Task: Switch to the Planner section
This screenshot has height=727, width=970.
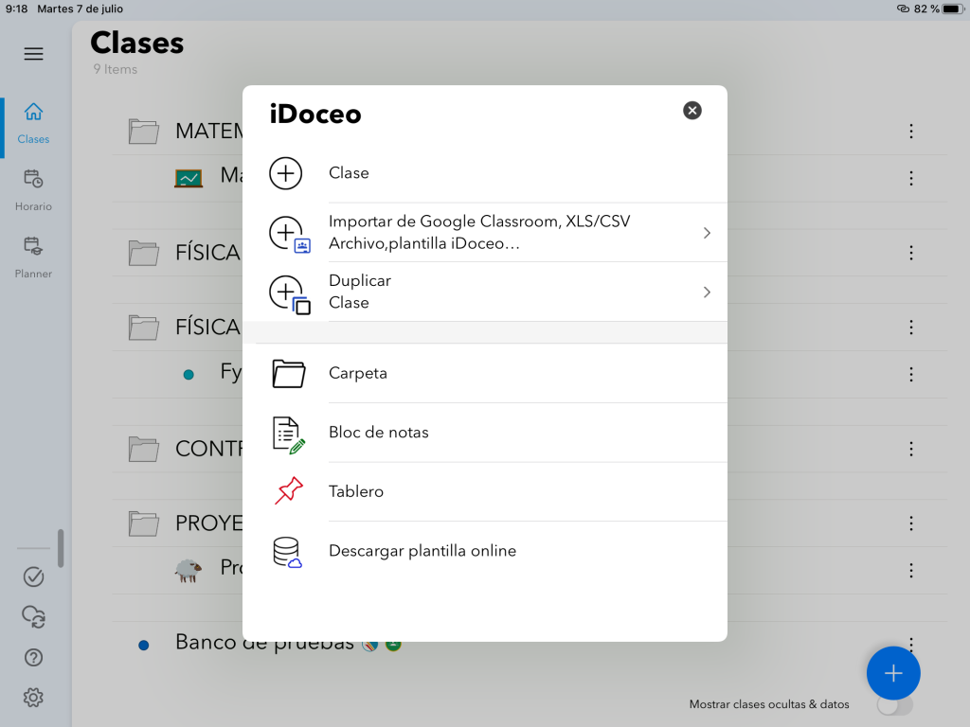Action: pos(33,257)
